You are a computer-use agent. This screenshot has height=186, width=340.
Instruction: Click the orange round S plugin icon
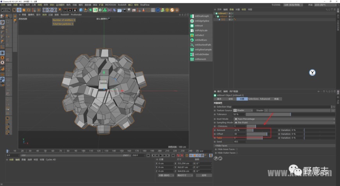tap(172, 10)
